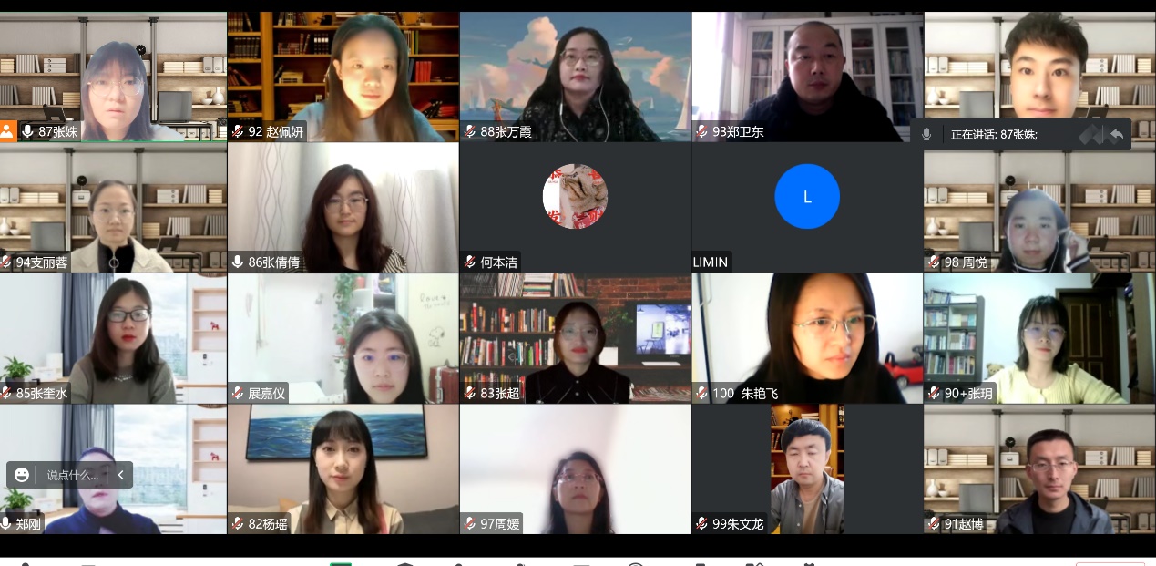Click the microphone icon next to 86张倩倩
Screen dimensions: 1156x566
click(239, 262)
